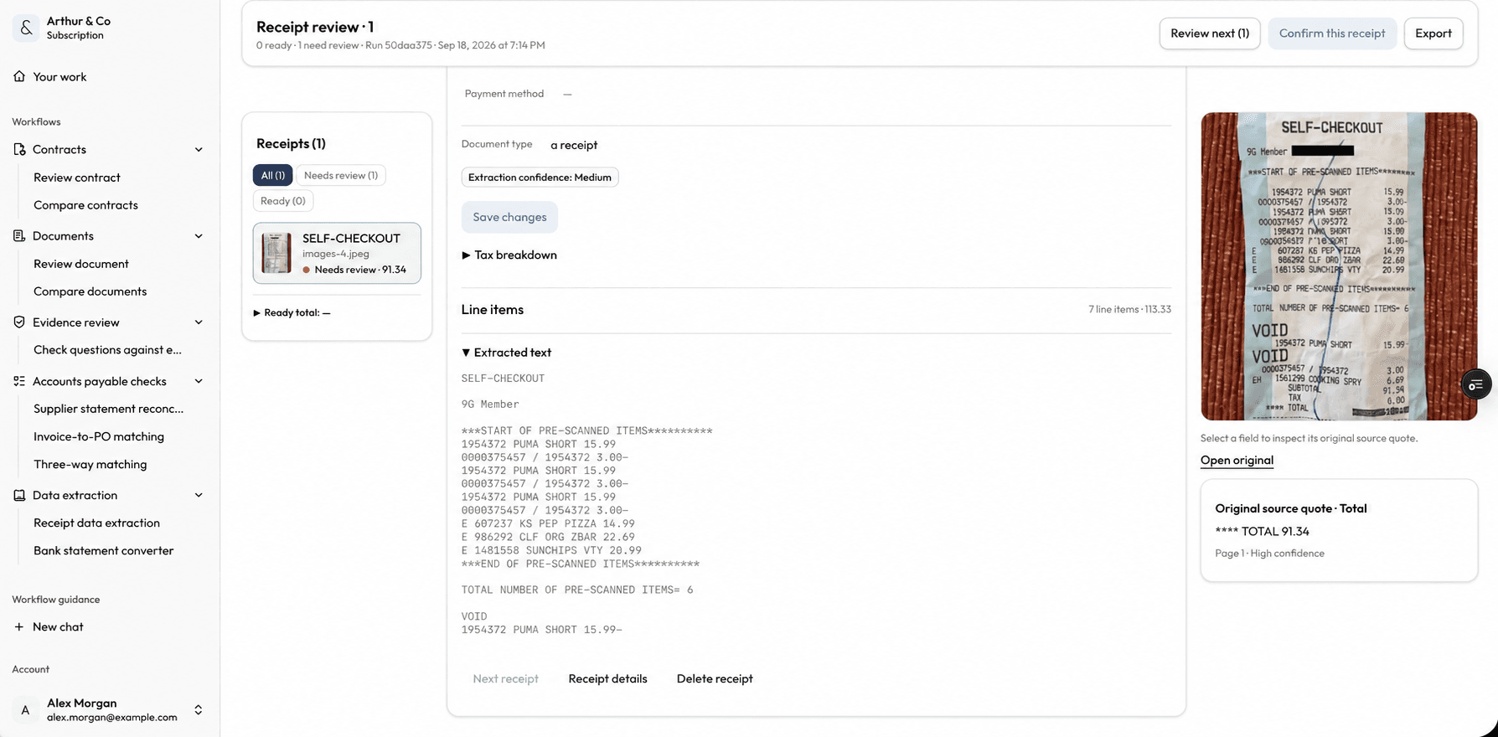Open Review contract workflow
The width and height of the screenshot is (1498, 737).
77,178
